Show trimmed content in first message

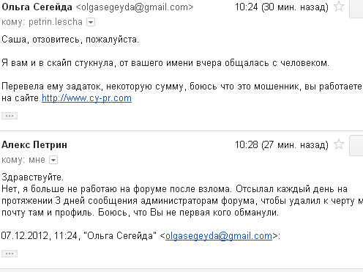(10, 116)
